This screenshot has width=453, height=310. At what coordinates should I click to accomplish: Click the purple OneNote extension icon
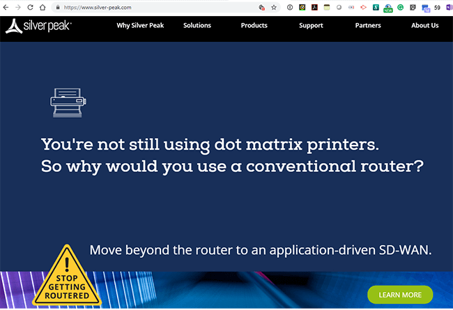[450, 7]
